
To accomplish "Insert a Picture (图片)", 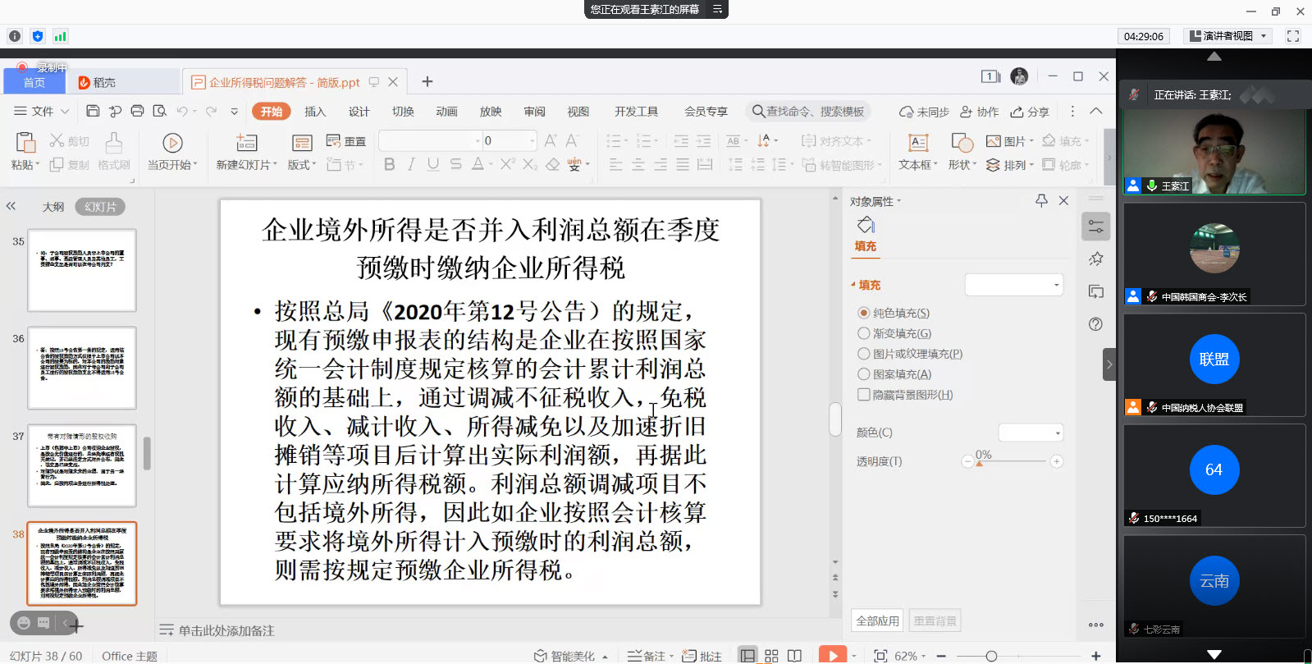I will click(1010, 141).
